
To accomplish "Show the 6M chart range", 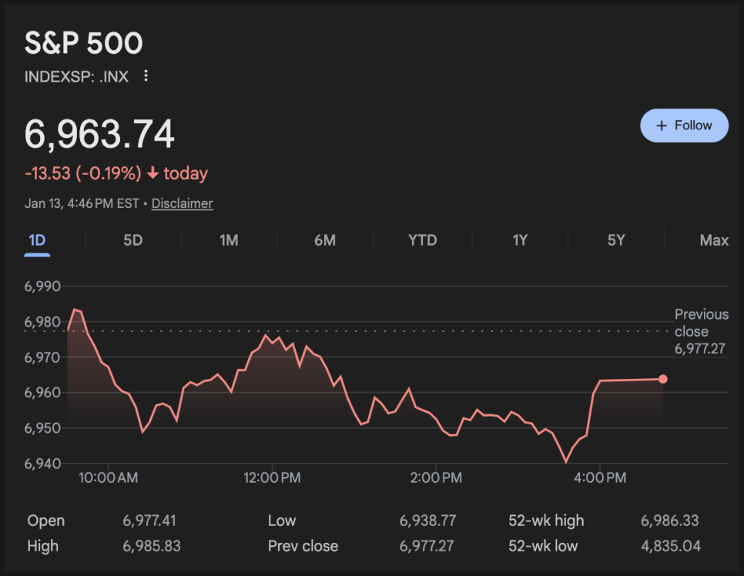I will (x=325, y=240).
